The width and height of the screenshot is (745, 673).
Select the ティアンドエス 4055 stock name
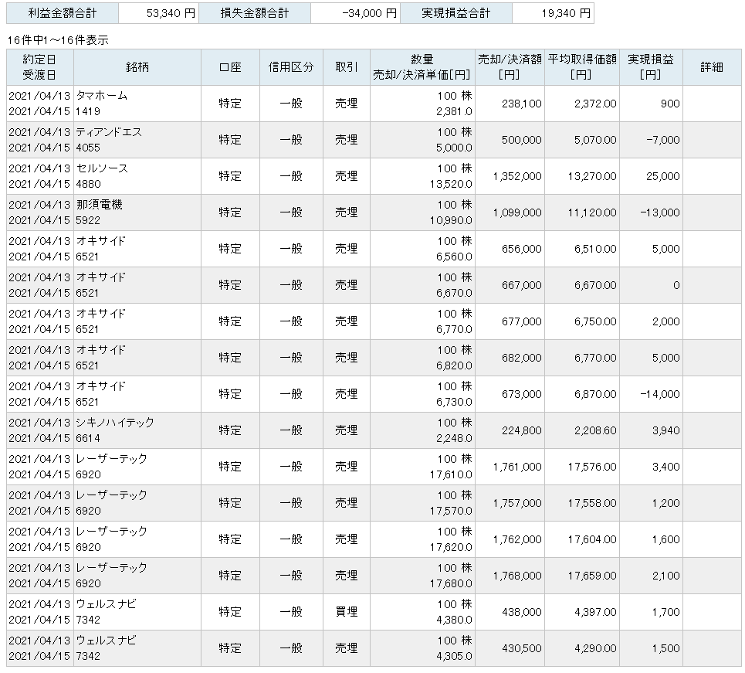(109, 140)
